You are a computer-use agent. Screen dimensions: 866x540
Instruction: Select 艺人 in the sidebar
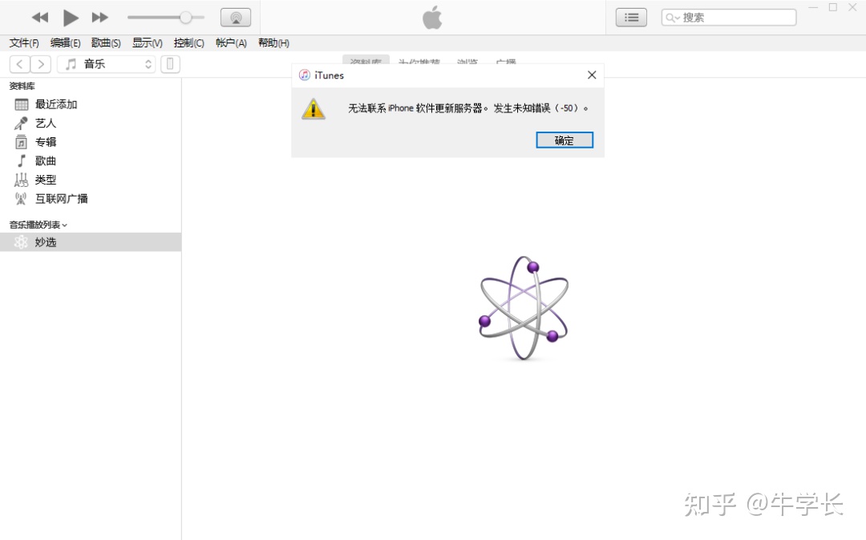(x=45, y=123)
